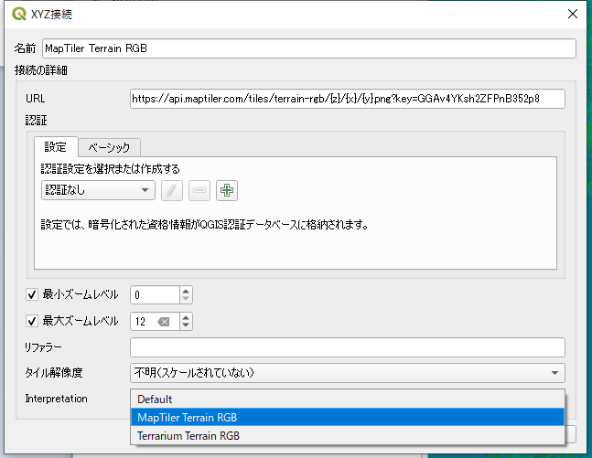
Task: Add new authentication config with green plus
Action: tap(227, 190)
